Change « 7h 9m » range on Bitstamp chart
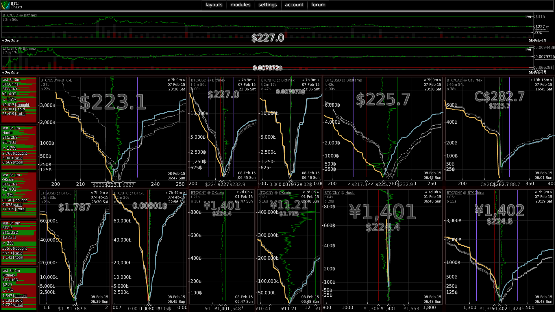Viewport: 555px width, 312px height. [432, 80]
